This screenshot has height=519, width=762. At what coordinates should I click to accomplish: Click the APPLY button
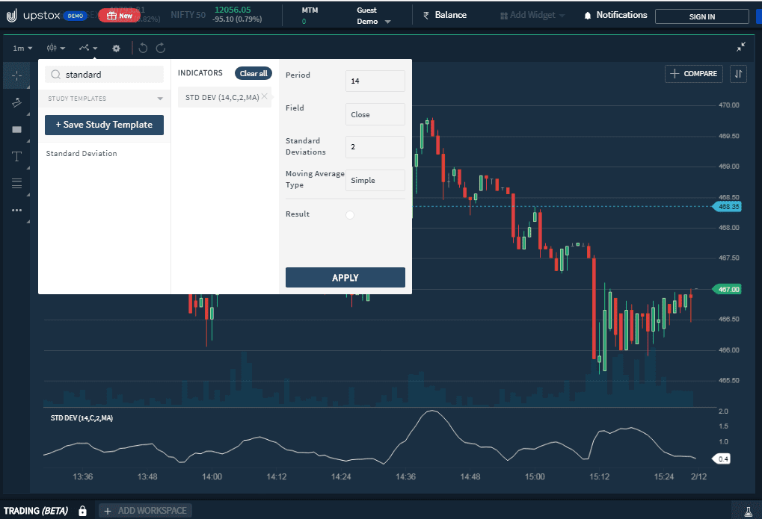click(x=345, y=278)
